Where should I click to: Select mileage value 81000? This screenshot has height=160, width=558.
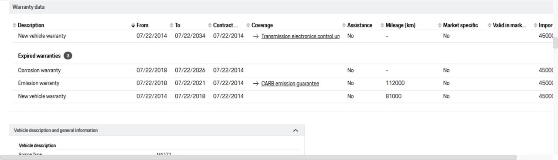[x=394, y=96]
